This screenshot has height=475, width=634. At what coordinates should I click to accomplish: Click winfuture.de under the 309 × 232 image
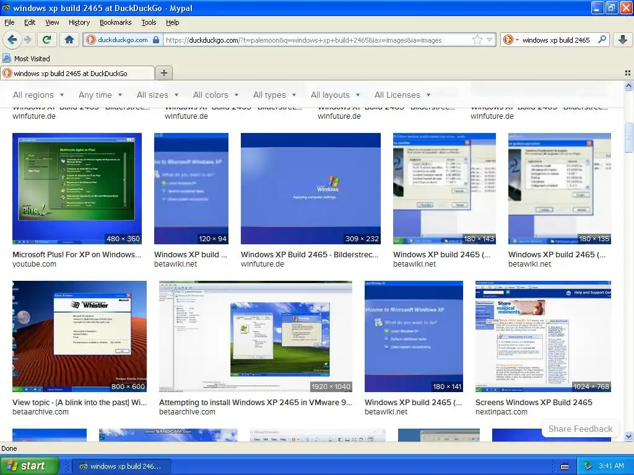click(263, 263)
